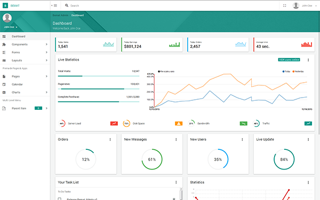The width and height of the screenshot is (320, 200).
Task: Open sidebar John Doe dropdown
Action: tap(11, 27)
